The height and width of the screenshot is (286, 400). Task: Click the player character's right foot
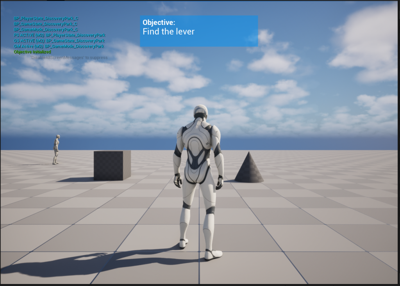(x=213, y=255)
